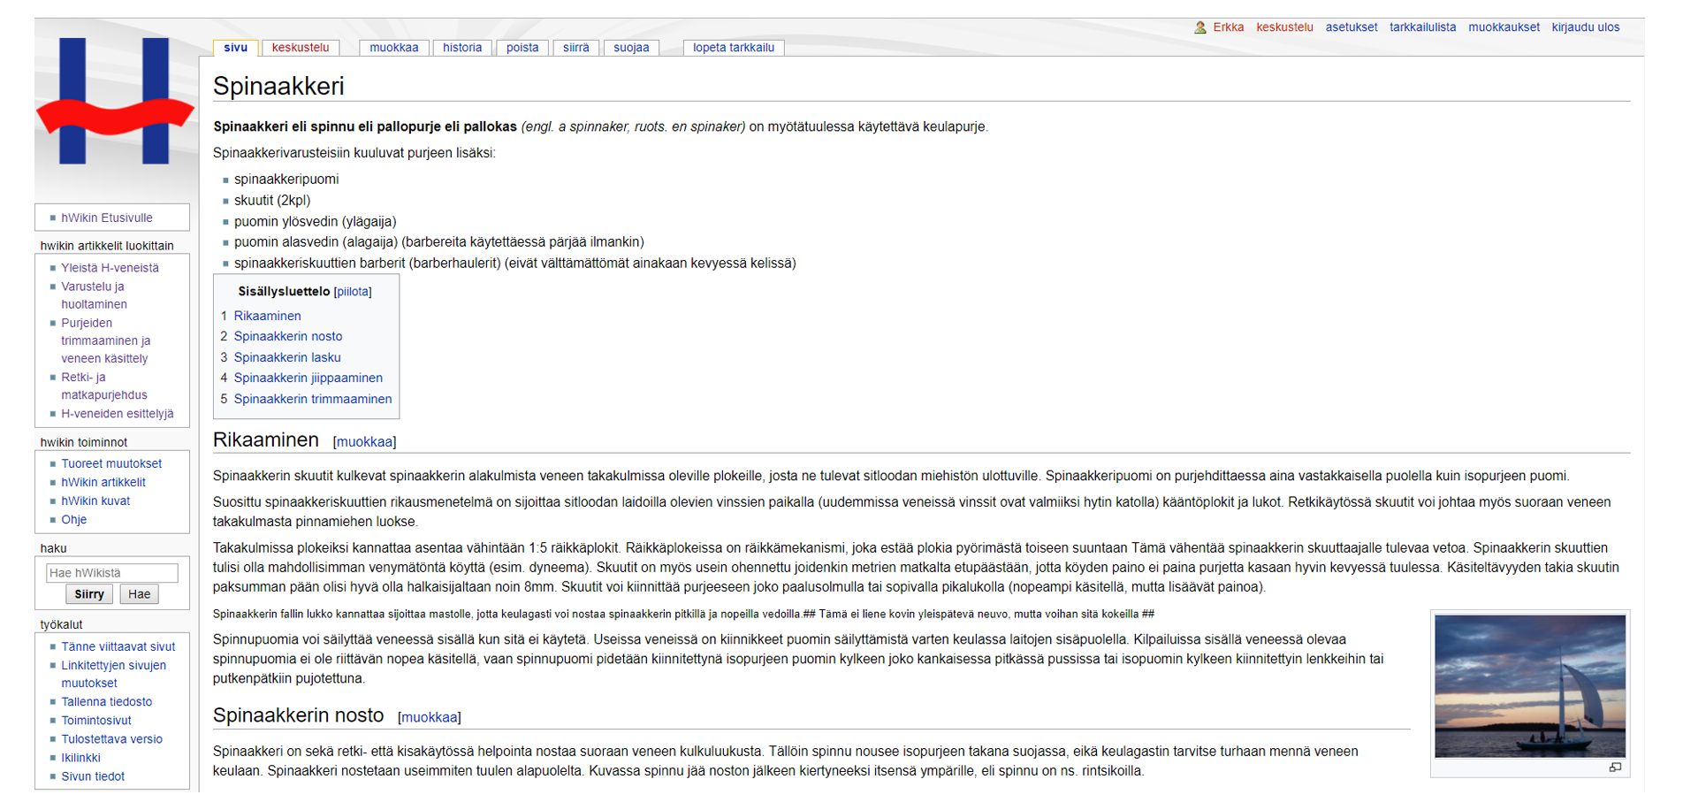
Task: Open Tuoreet muutokset in the sidebar
Action: (x=110, y=462)
